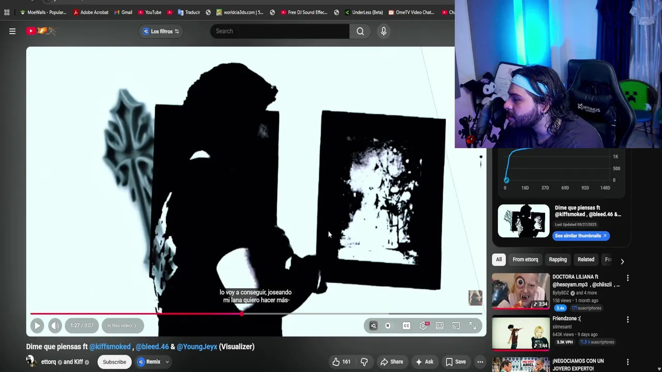Open OmeTV Video Chat bookmark
Image resolution: width=662 pixels, height=372 pixels.
click(x=411, y=12)
